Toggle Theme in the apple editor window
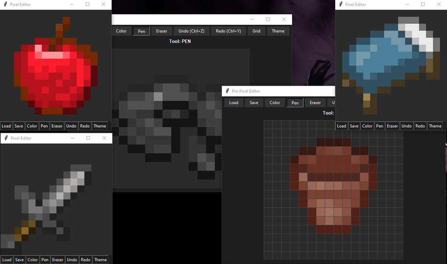The height and width of the screenshot is (264, 447). point(100,126)
